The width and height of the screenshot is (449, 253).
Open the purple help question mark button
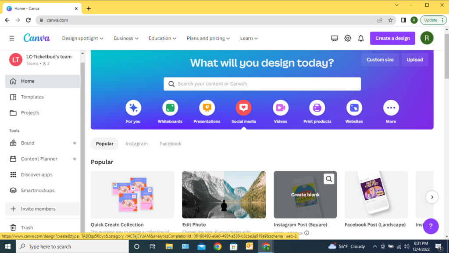431,226
